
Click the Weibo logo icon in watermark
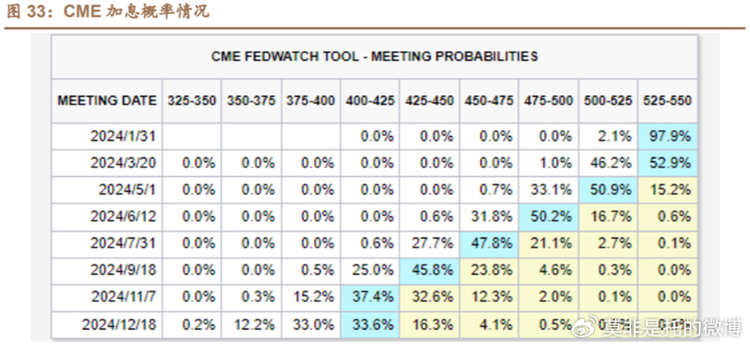pos(588,325)
